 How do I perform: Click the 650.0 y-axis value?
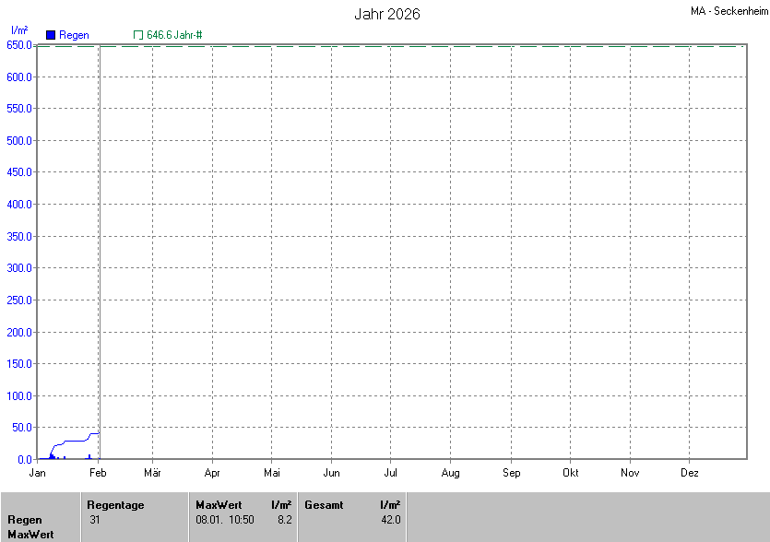click(19, 45)
